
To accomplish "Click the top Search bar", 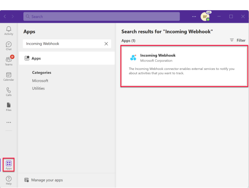I will coord(102,16).
